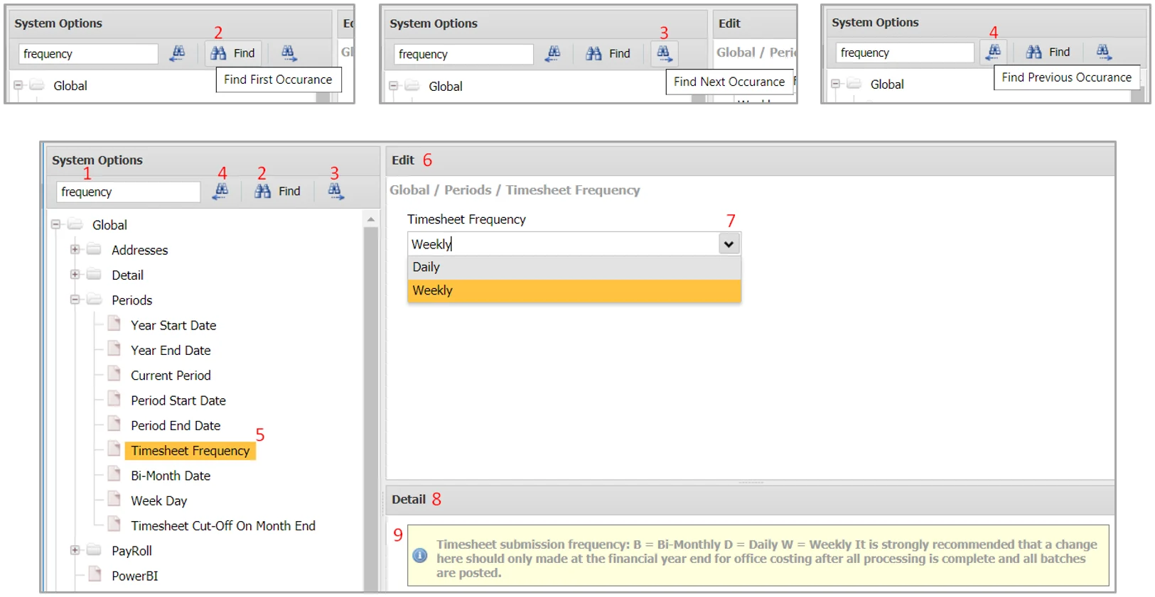Collapse the Periods folder node
Screen dimensions: 1155x597
[x=75, y=300]
